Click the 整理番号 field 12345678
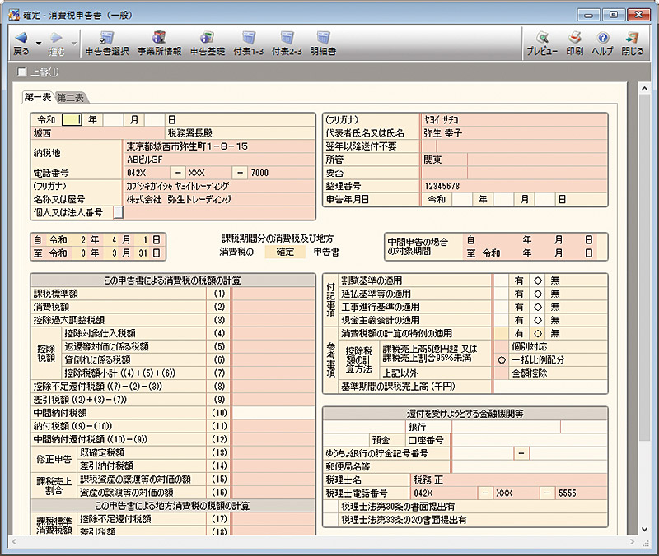The image size is (659, 556). pos(513,186)
